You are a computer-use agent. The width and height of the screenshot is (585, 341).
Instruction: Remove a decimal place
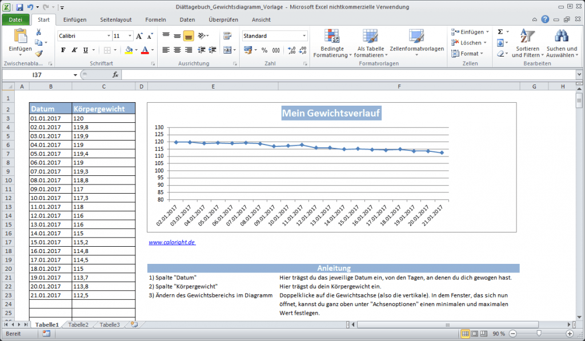tap(303, 50)
